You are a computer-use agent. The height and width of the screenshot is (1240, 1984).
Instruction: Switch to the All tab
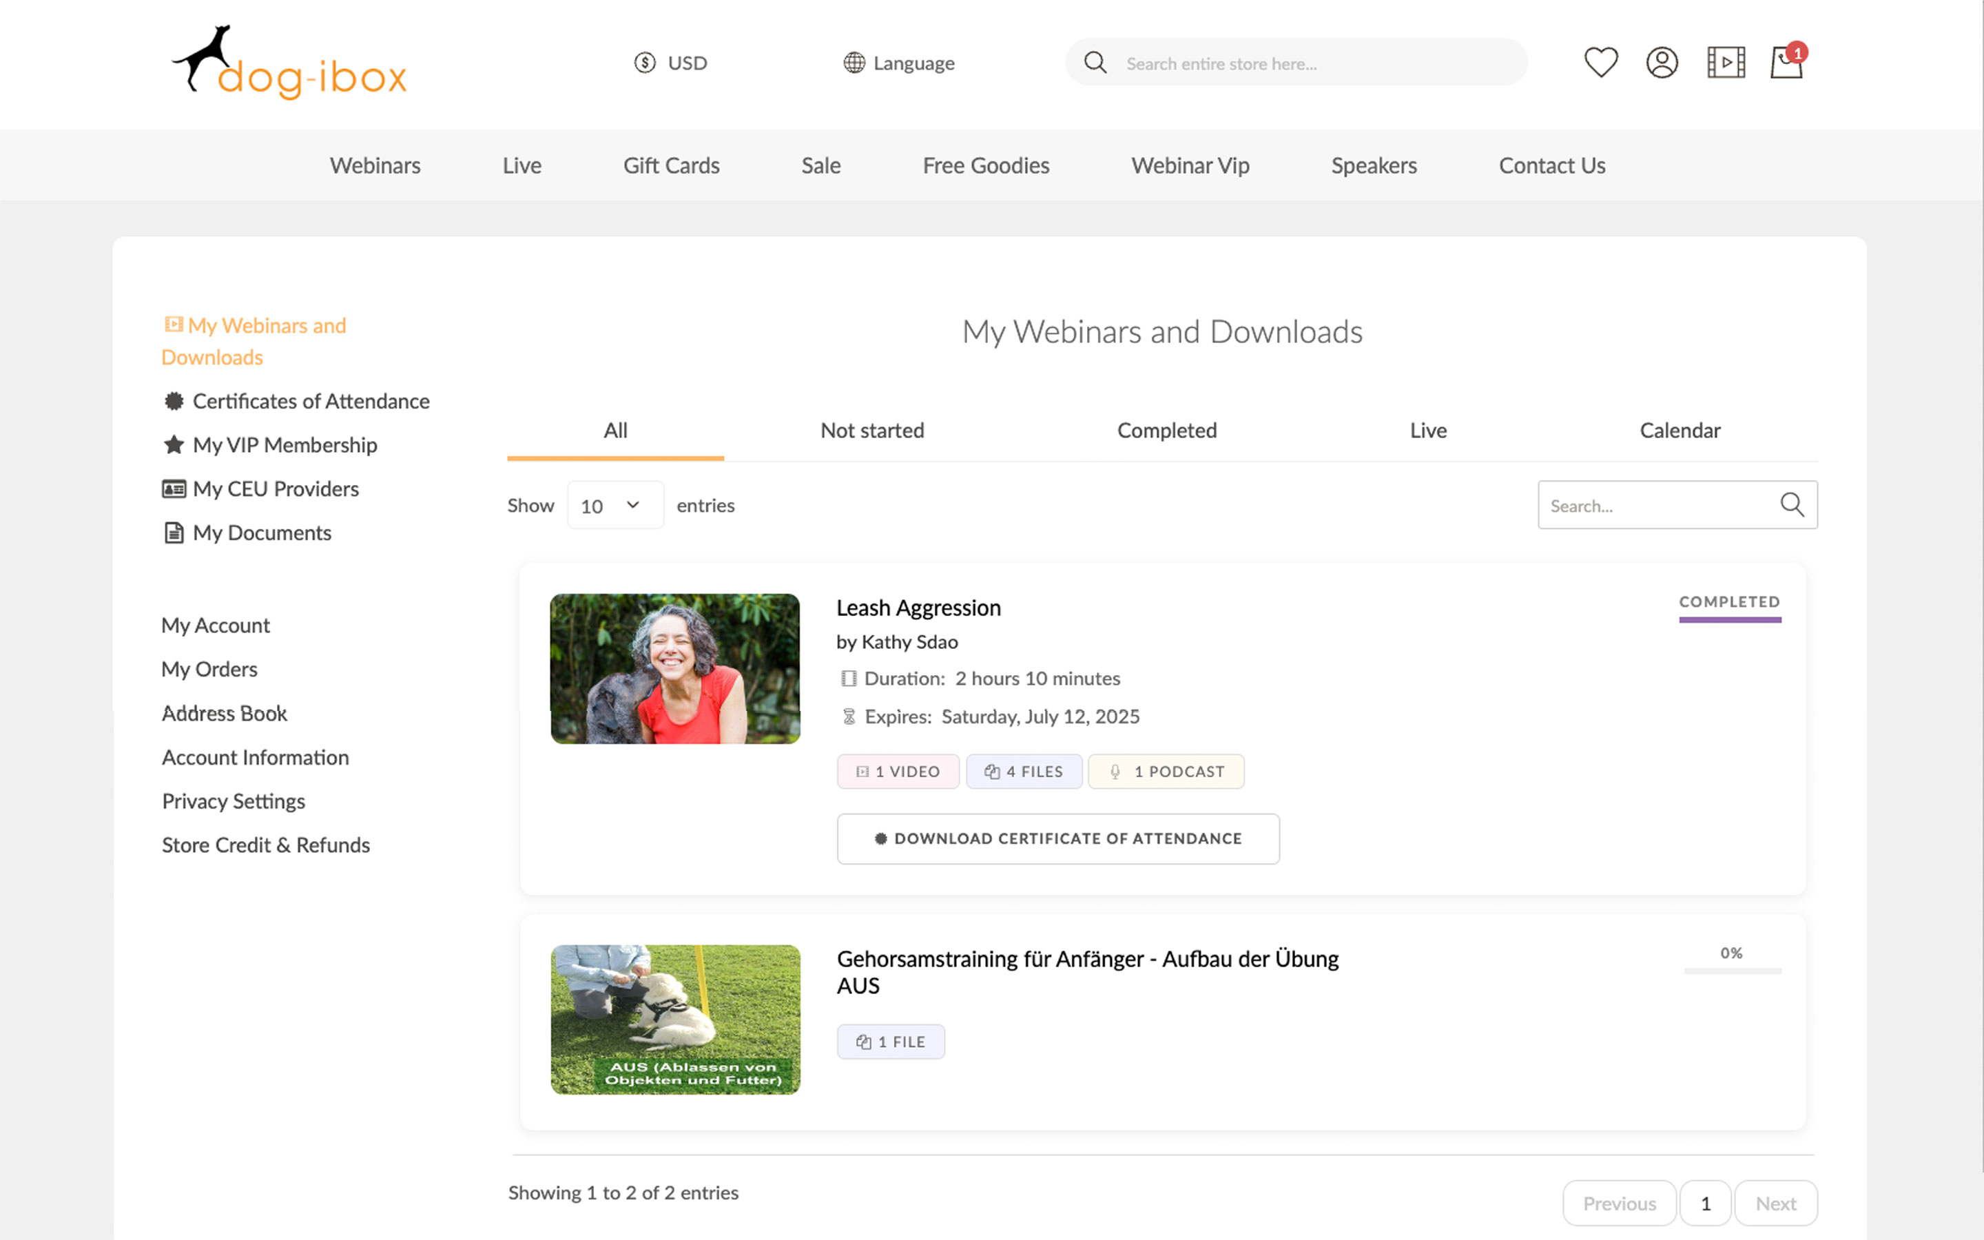click(615, 431)
